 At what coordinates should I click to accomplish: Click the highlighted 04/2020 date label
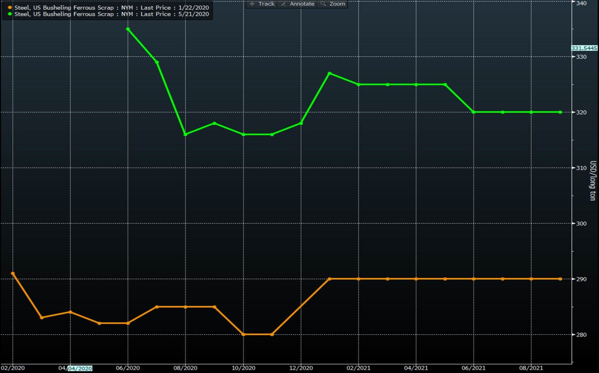[x=80, y=368]
